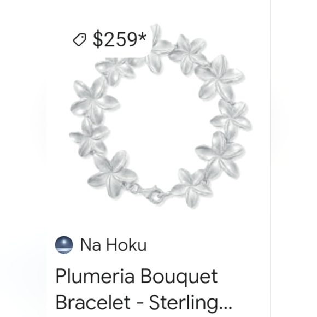317x317 pixels.
Task: Click the 'Bracelet - Sterling...' title line
Action: [x=144, y=302]
